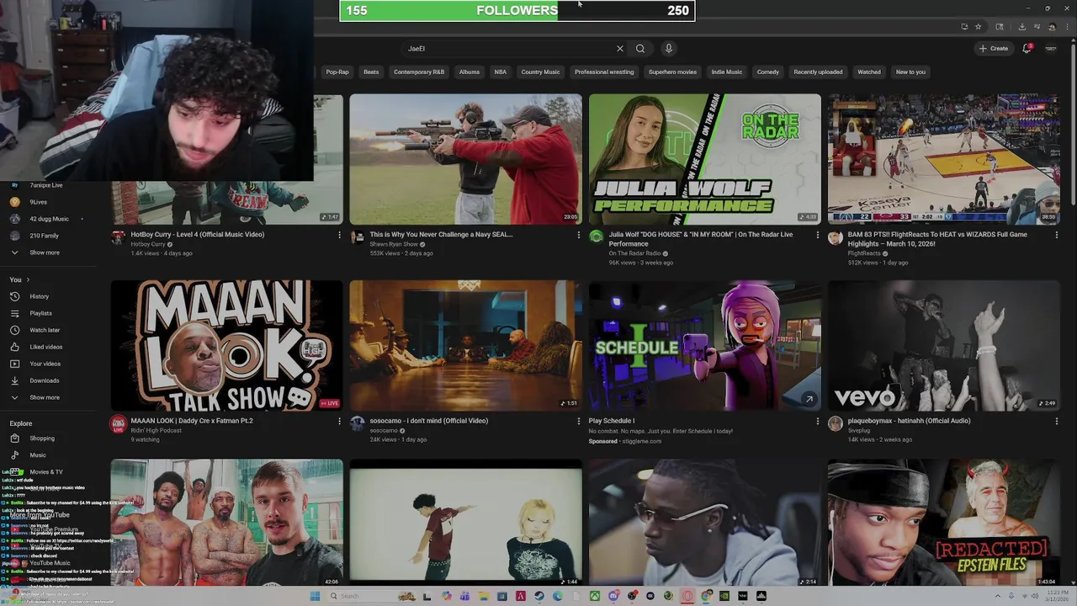1077x606 pixels.
Task: Bookmark this page with star icon
Action: tap(978, 27)
